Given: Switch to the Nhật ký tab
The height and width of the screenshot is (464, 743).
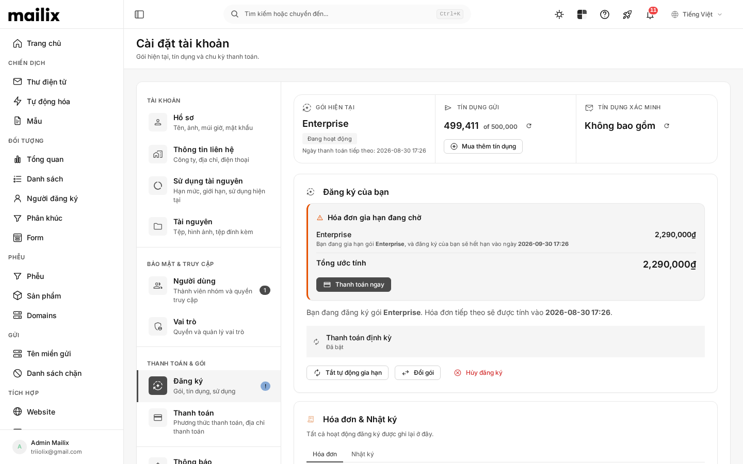Looking at the screenshot, I should 362,454.
